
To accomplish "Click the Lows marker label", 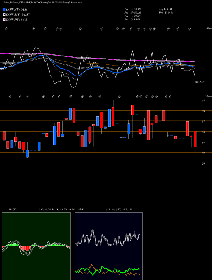I will (208, 96).
